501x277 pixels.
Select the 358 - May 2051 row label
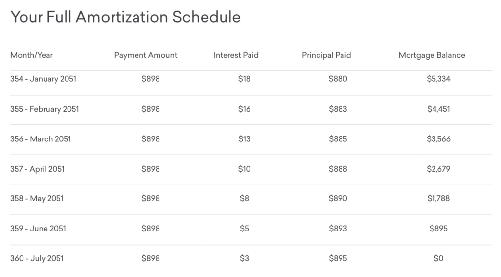[37, 198]
